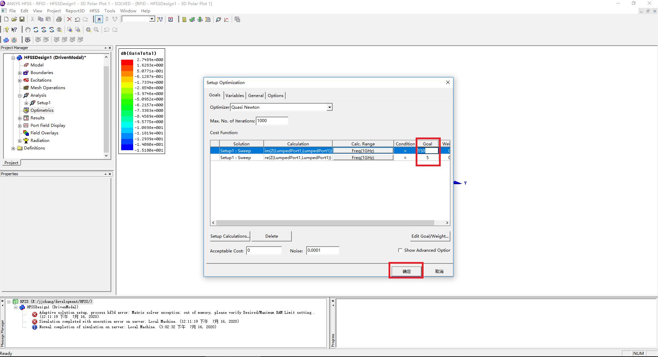Click the Max. No. of Iterations field
Viewport: 658px width, 357px height.
[x=272, y=121]
